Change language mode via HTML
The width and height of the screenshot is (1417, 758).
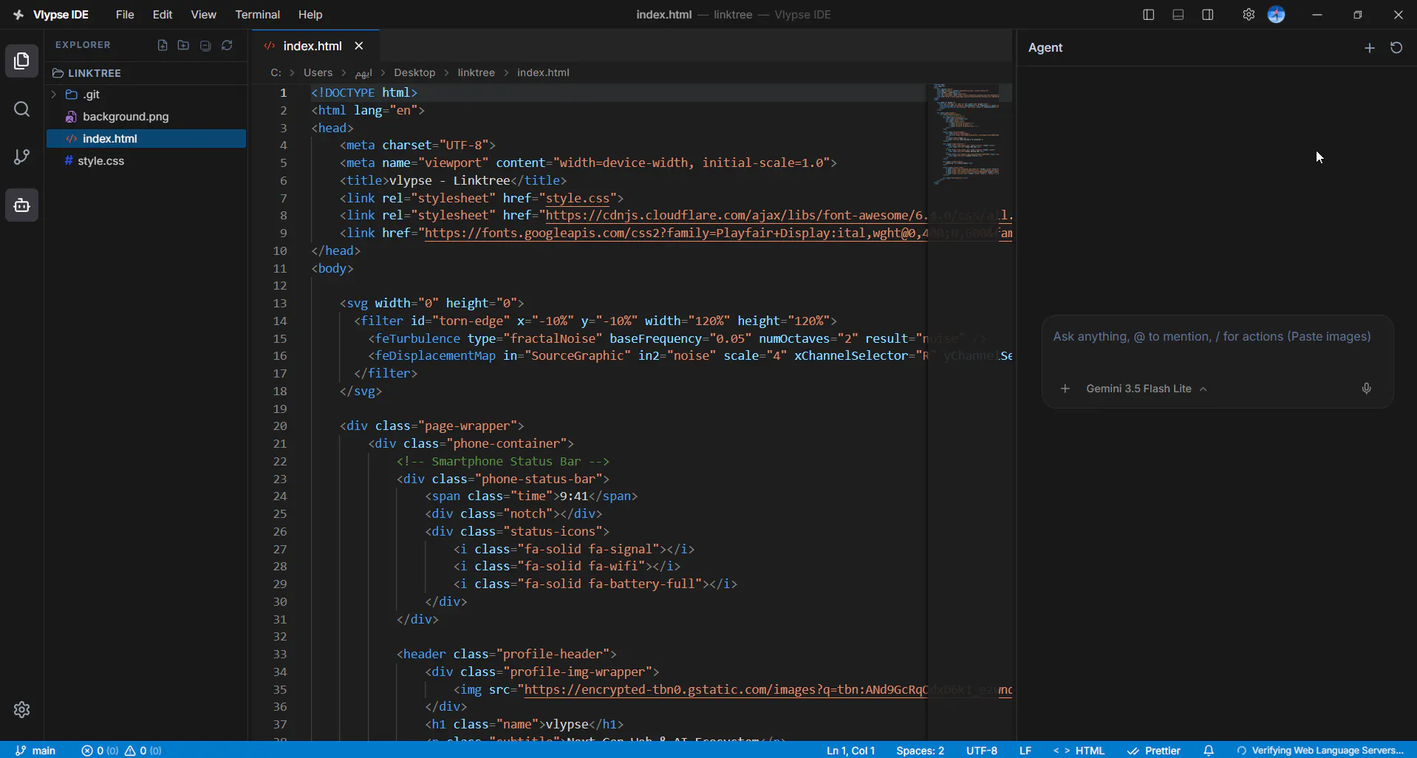1079,750
